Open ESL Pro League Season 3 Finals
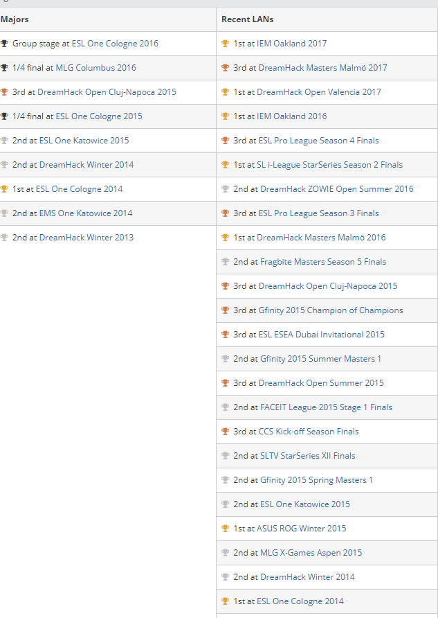Viewport: 438px width, 618px height. tap(318, 213)
